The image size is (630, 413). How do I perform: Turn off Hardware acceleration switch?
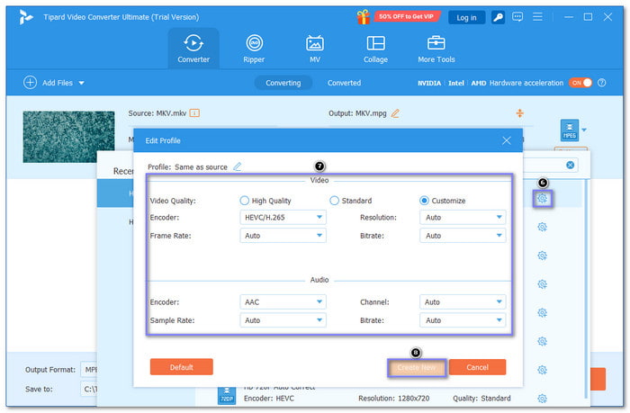(x=580, y=83)
